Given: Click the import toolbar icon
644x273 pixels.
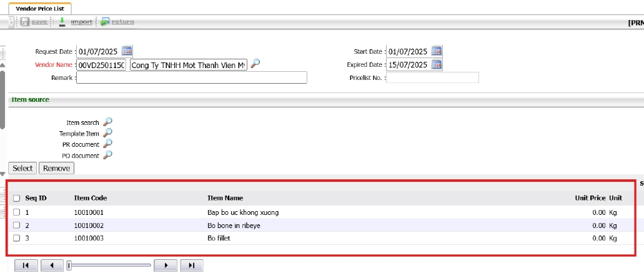Looking at the screenshot, I should point(62,22).
